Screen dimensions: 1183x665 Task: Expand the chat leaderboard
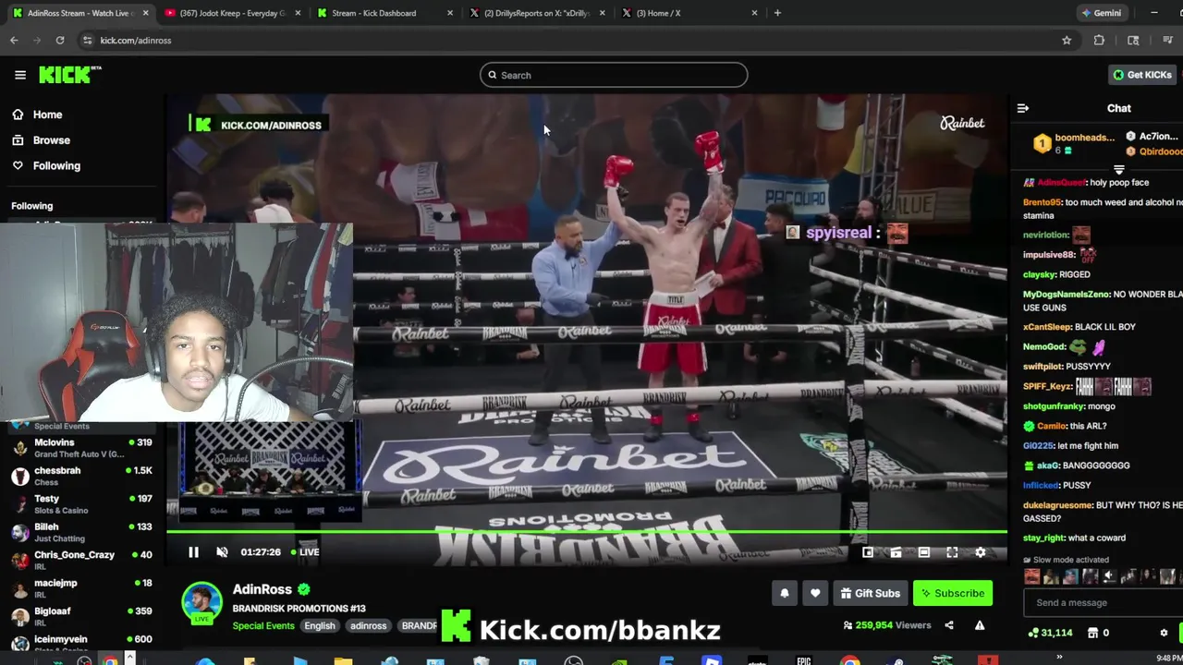tap(1119, 170)
